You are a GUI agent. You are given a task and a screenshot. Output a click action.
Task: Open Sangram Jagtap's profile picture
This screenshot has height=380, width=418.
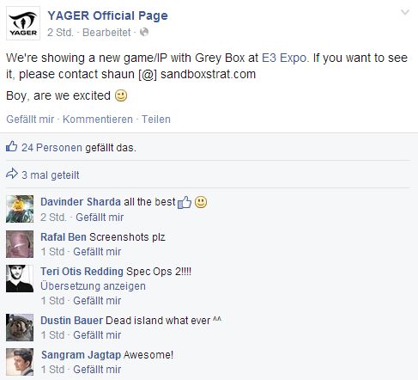click(x=20, y=362)
